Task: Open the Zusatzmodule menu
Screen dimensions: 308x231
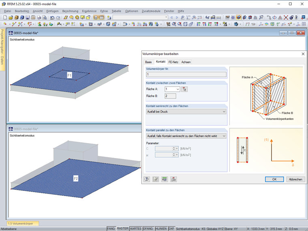Action: [151, 11]
